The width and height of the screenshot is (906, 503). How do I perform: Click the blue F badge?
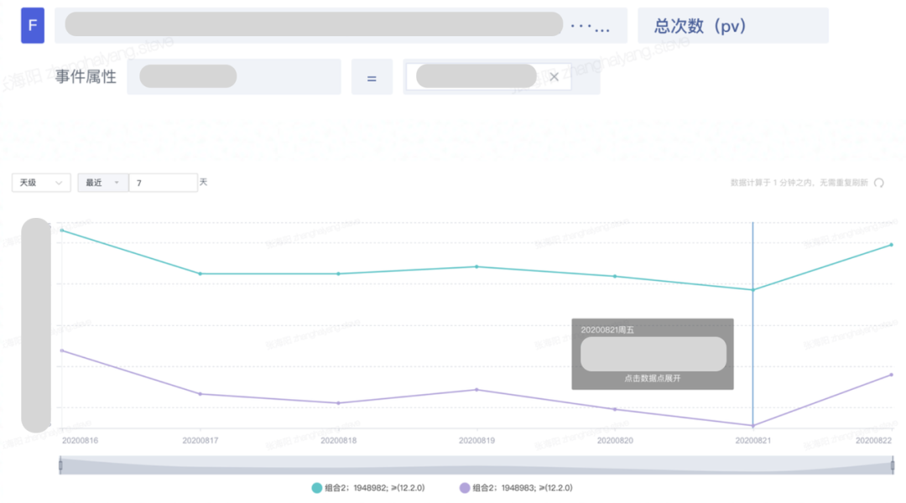(33, 25)
